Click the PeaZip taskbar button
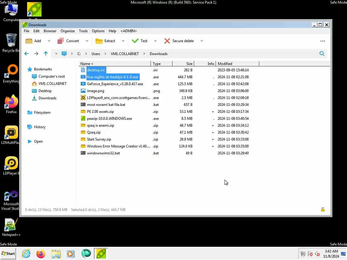The height and width of the screenshot is (260, 347). (101, 254)
